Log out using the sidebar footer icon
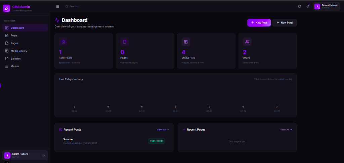Image resolution: width=344 pixels, height=163 pixels. point(44,155)
